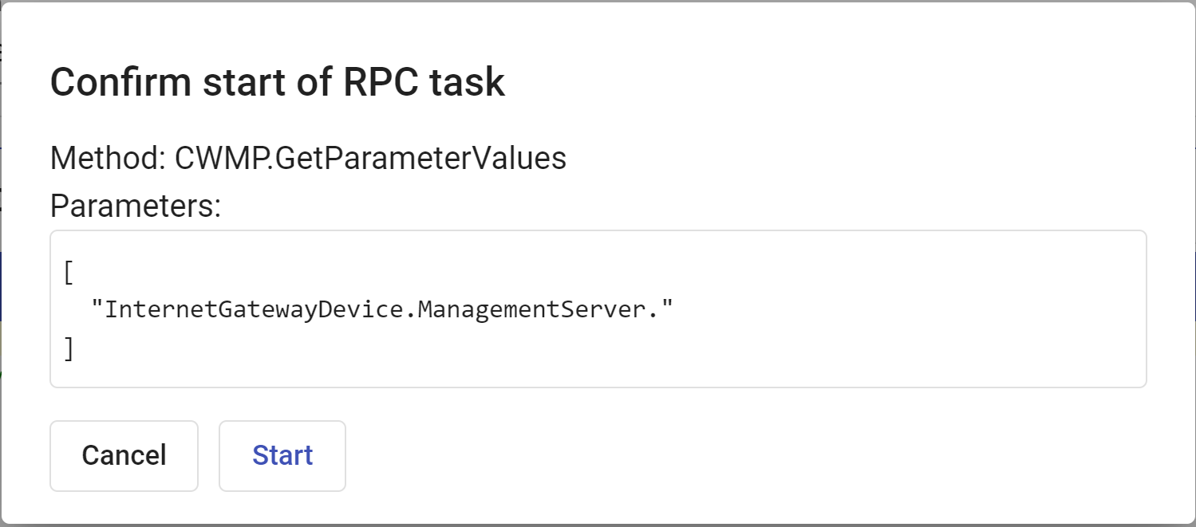Click empty space right of InternetGatewayDevice.ManagementServer. string
Image resolution: width=1196 pixels, height=527 pixels.
point(878,309)
